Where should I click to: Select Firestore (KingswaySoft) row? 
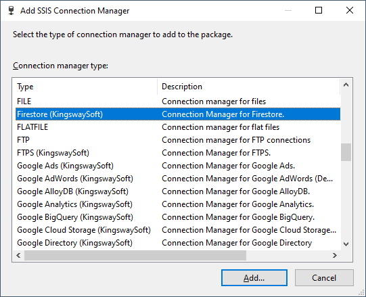(x=178, y=114)
